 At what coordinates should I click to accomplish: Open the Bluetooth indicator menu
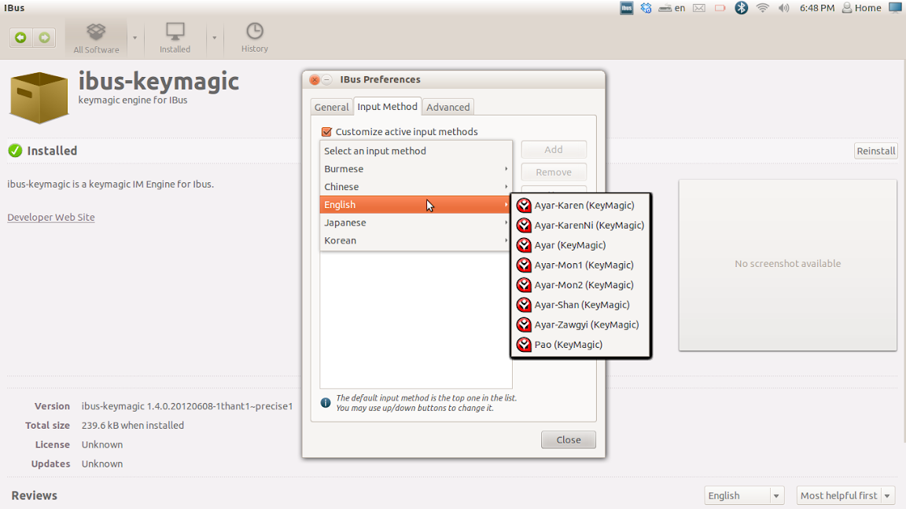click(x=742, y=8)
